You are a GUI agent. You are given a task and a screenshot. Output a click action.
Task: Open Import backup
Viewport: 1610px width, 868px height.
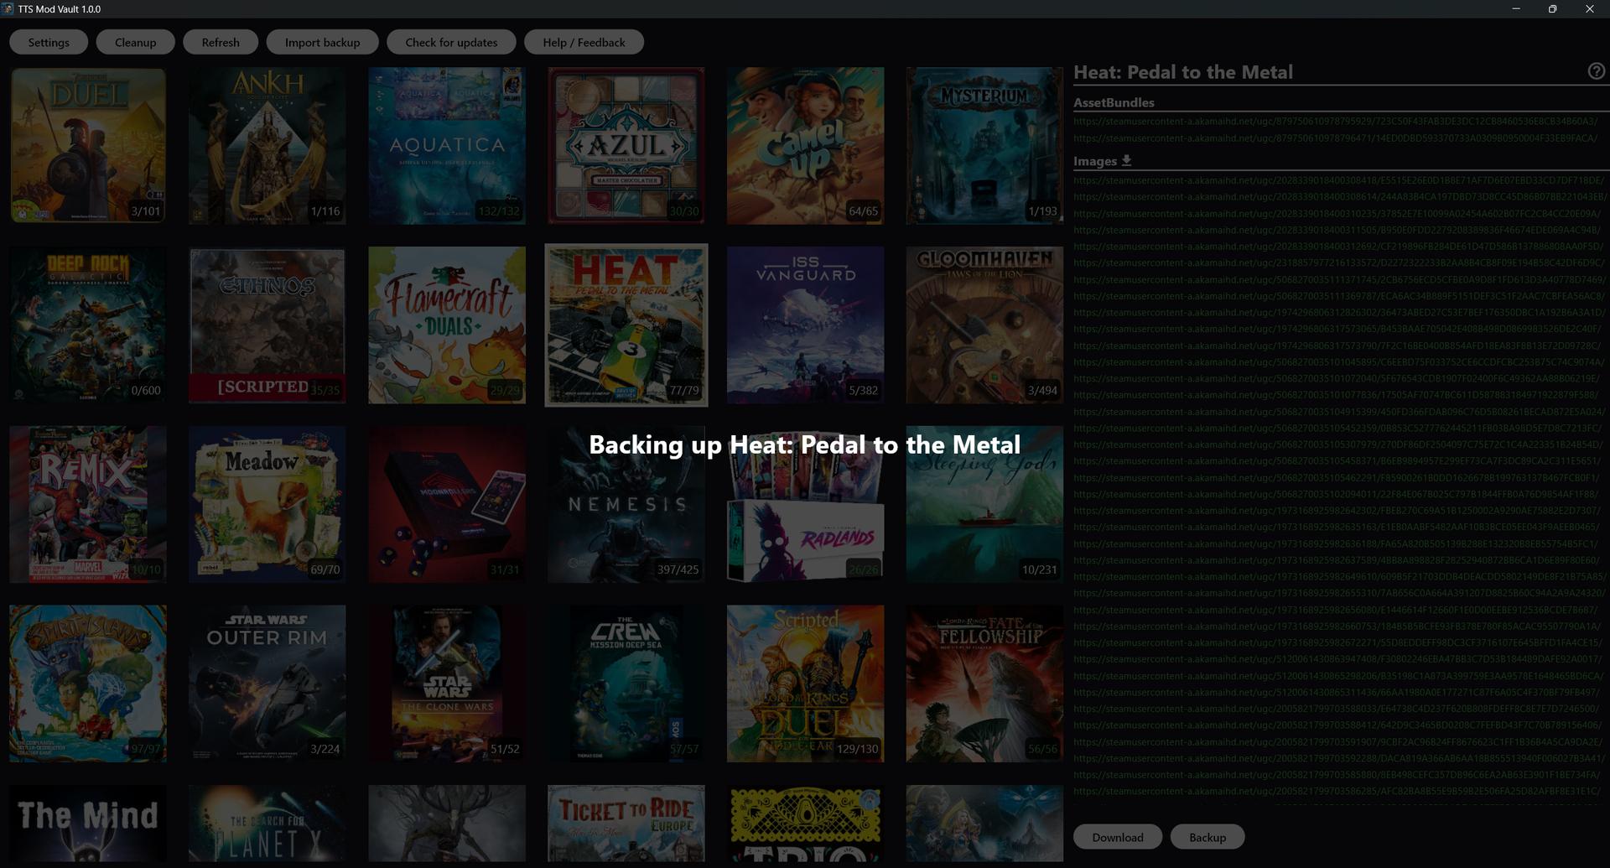(322, 42)
